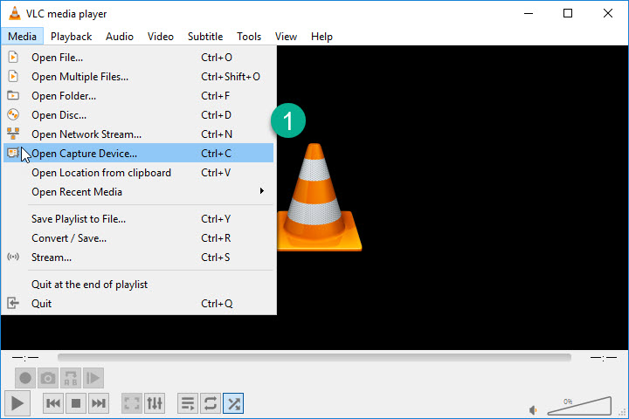The image size is (629, 419).
Task: Close the VLC window
Action: [x=608, y=14]
